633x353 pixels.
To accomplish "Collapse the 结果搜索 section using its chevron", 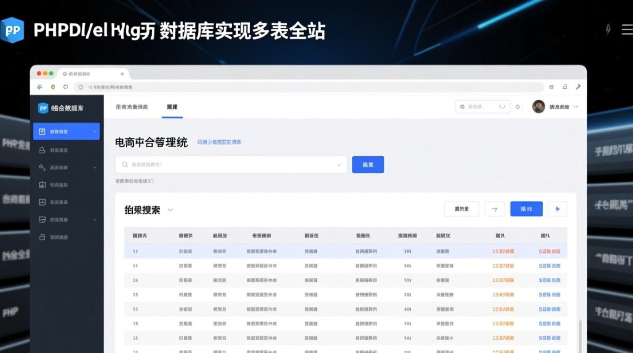I will click(170, 211).
